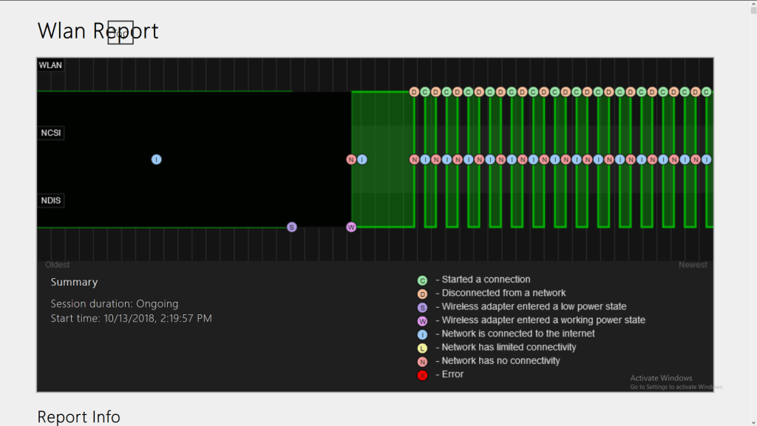The width and height of the screenshot is (757, 426).
Task: Click the WLAN row label
Action: point(51,65)
